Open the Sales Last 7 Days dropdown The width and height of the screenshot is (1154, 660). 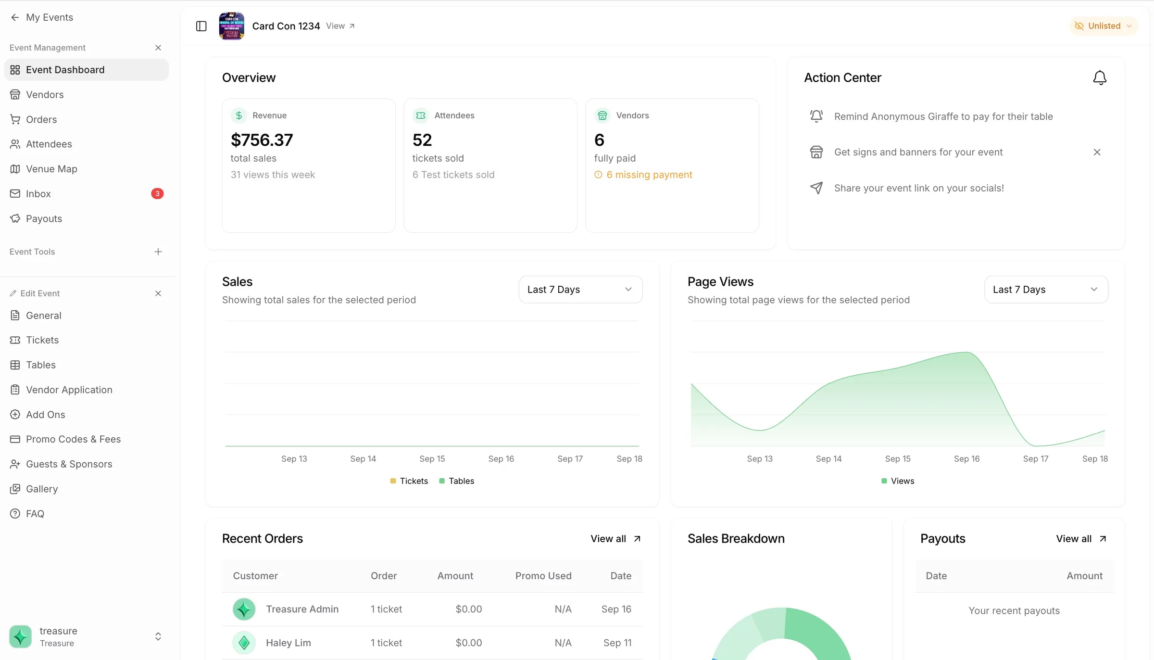coord(580,290)
